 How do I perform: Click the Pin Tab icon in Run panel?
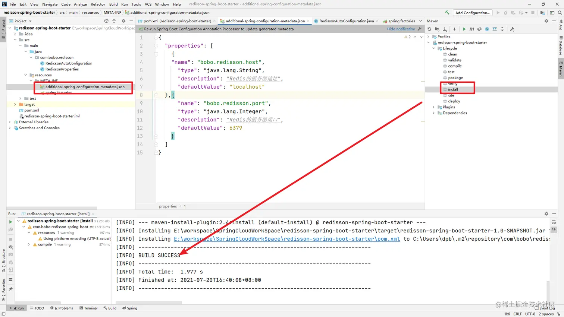(x=10, y=289)
